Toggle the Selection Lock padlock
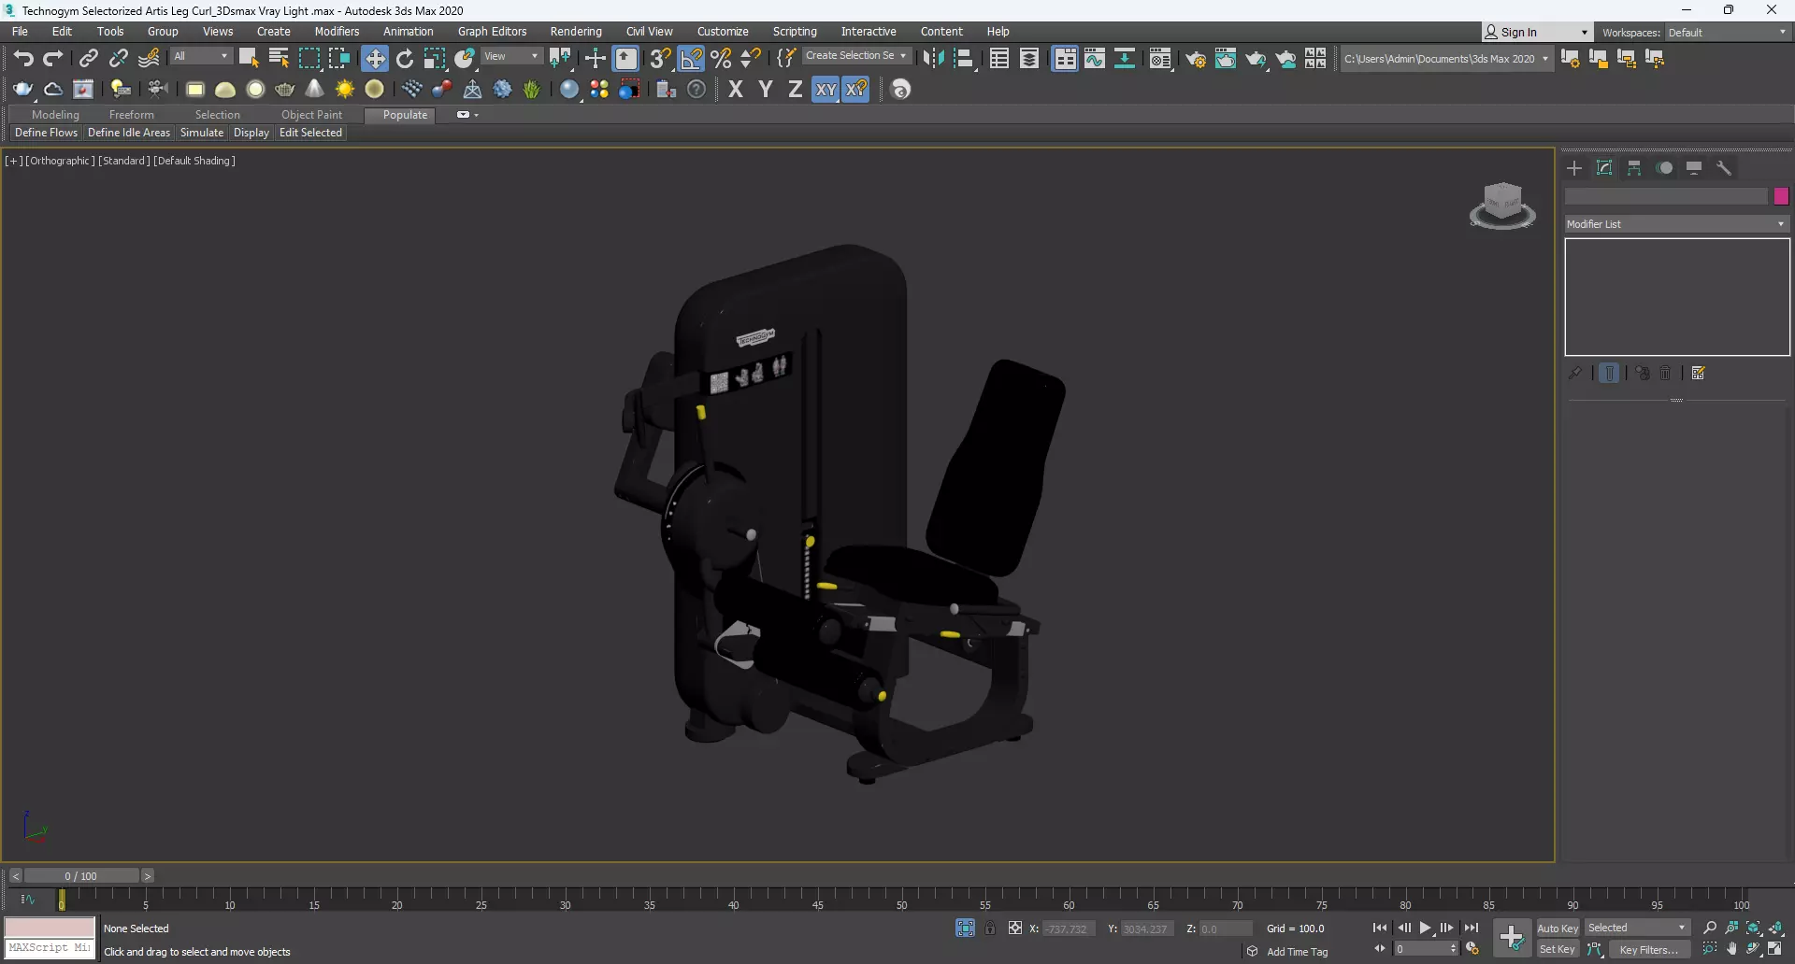 pyautogui.click(x=990, y=928)
